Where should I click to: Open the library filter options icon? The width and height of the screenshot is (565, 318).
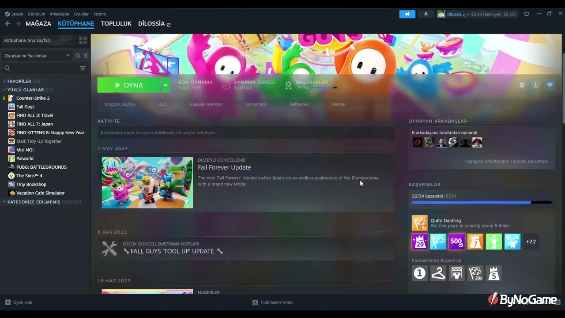click(x=83, y=68)
